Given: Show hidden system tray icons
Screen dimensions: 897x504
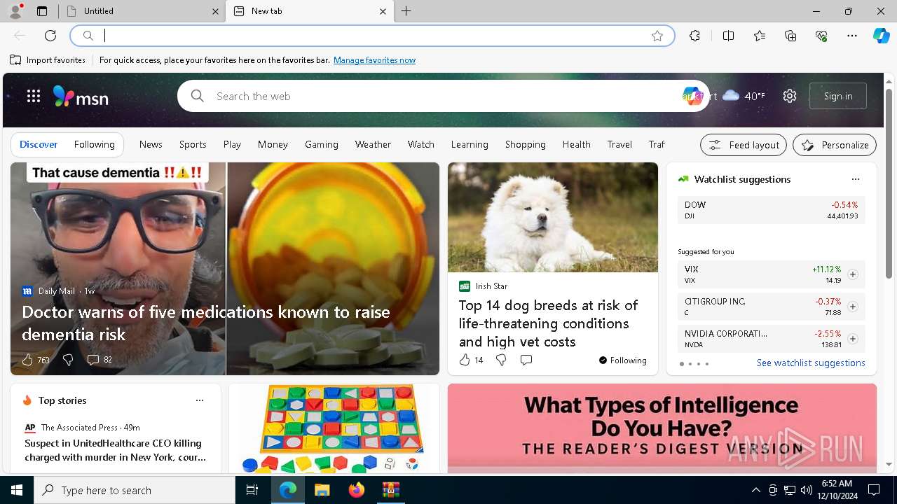Looking at the screenshot, I should pos(755,490).
